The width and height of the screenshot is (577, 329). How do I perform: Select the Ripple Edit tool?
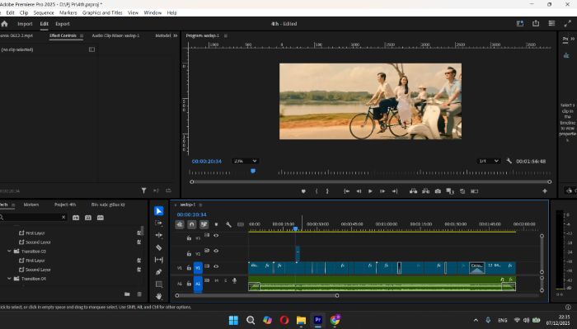[158, 235]
